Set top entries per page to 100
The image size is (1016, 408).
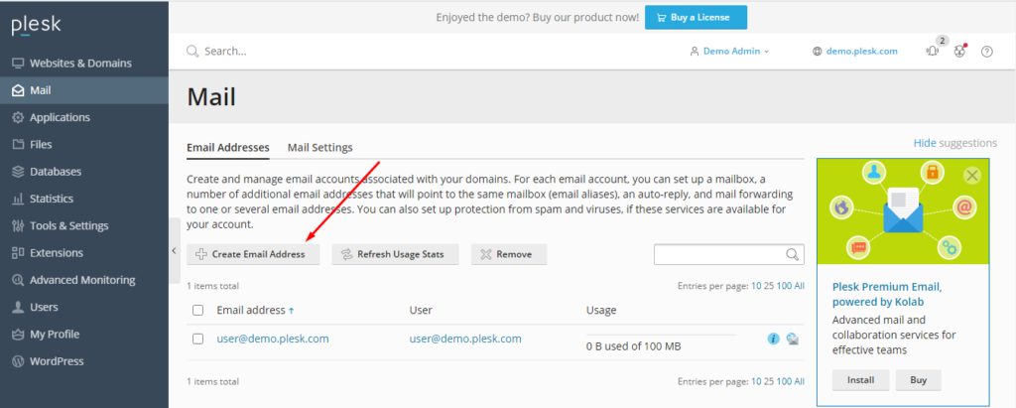pos(784,286)
